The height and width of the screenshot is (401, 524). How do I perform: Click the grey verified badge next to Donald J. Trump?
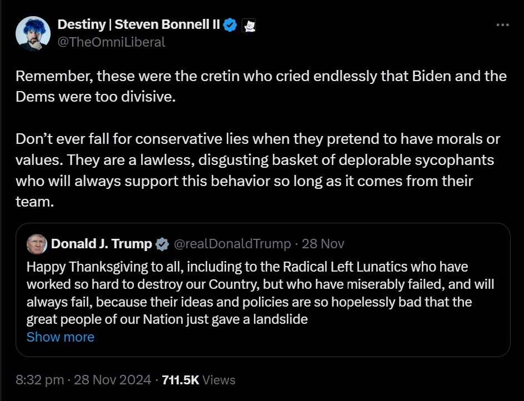coord(162,244)
